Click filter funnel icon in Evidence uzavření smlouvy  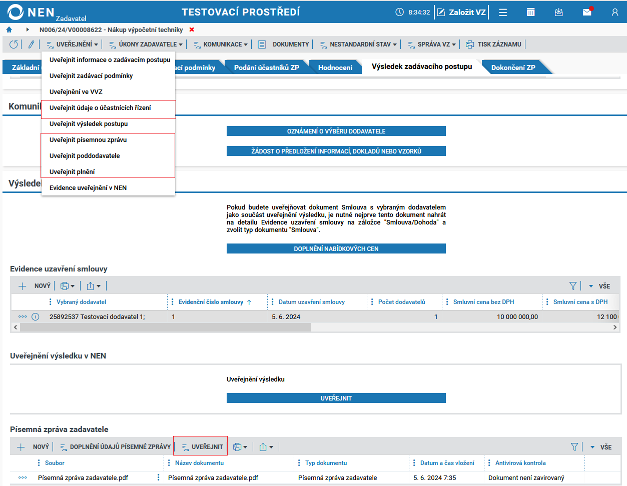[573, 286]
